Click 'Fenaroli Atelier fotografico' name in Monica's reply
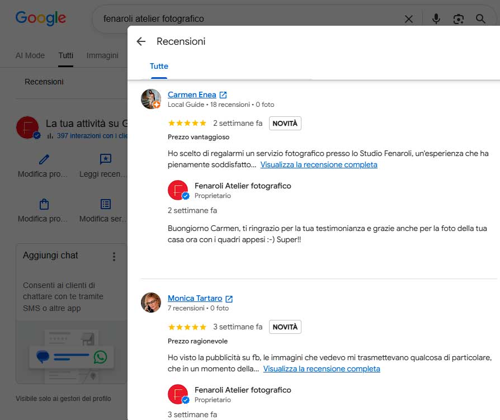This screenshot has width=500, height=420. pyautogui.click(x=243, y=390)
